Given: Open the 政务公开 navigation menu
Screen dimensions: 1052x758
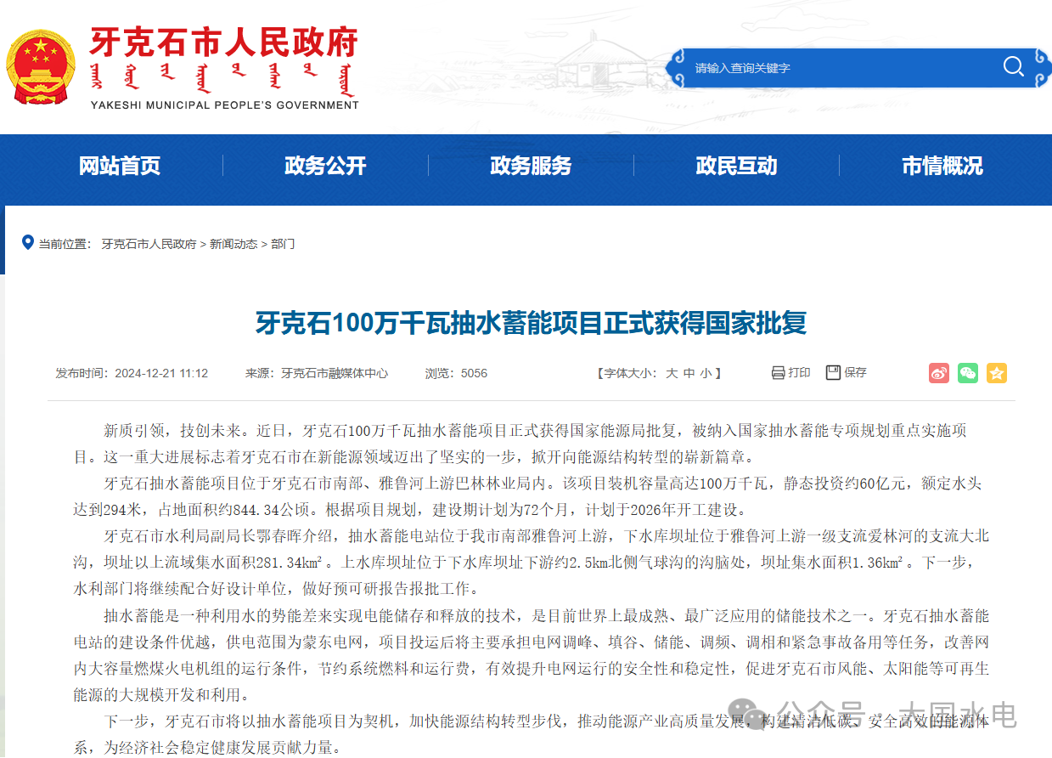Looking at the screenshot, I should point(325,166).
